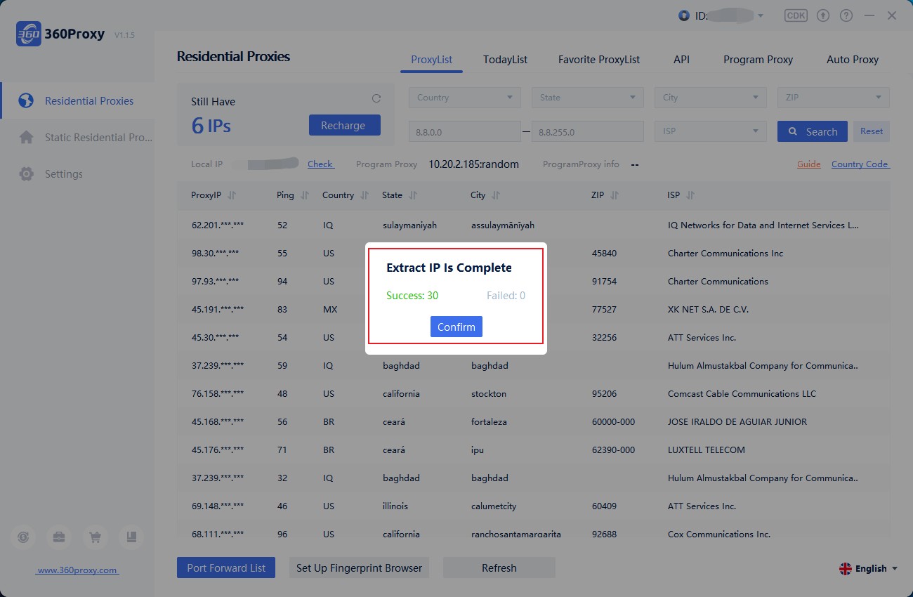Sort by City column arrows

tap(496, 195)
